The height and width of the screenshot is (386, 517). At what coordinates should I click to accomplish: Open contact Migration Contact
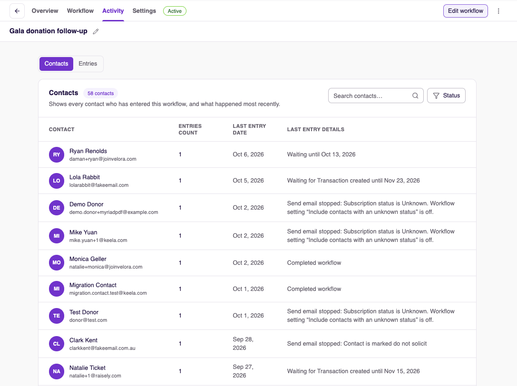coord(93,285)
